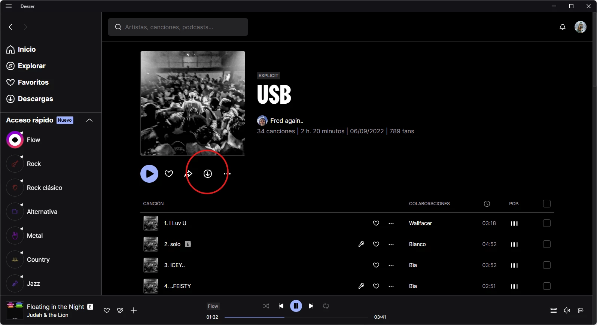597x325 pixels.
Task: Toggle shuffle playback
Action: coord(266,306)
